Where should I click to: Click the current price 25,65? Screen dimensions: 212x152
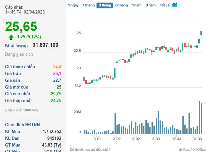[21, 27]
